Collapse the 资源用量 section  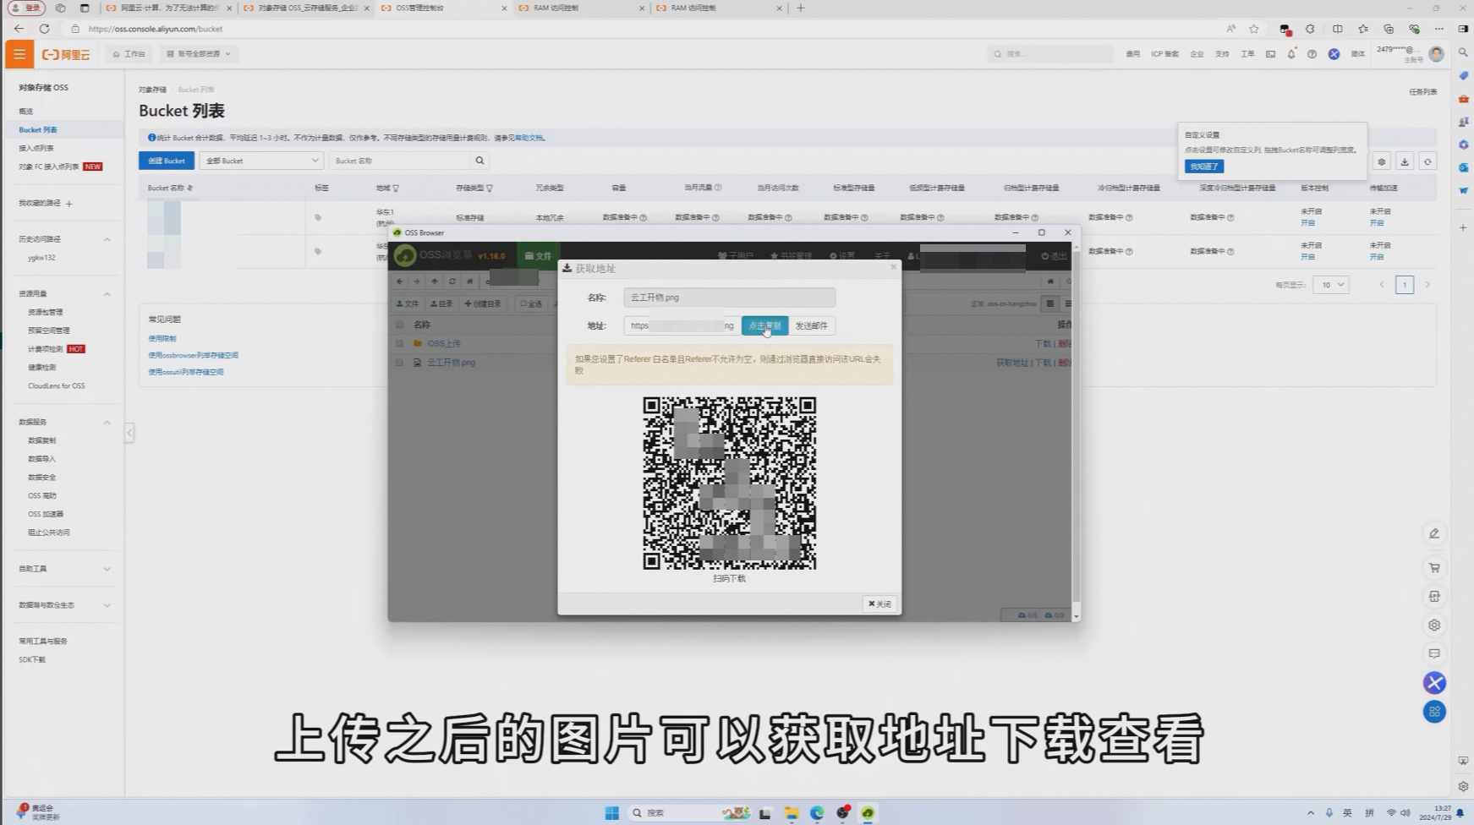(x=107, y=294)
